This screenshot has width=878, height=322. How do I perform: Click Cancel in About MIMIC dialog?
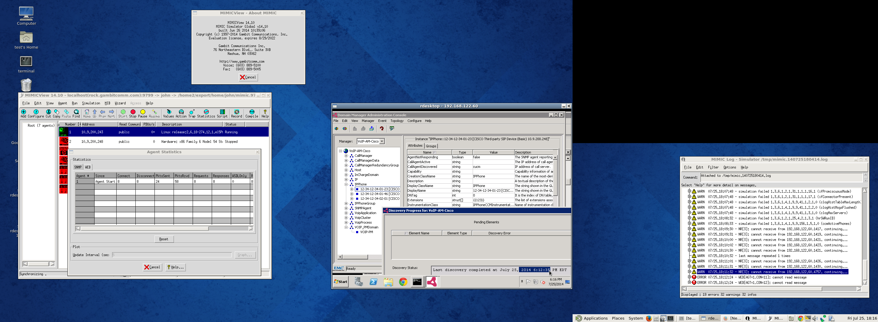[248, 77]
